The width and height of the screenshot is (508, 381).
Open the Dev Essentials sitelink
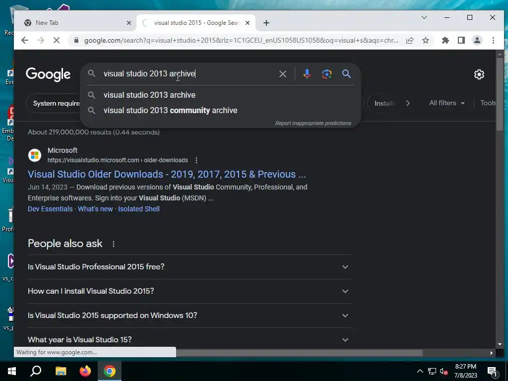[50, 209]
